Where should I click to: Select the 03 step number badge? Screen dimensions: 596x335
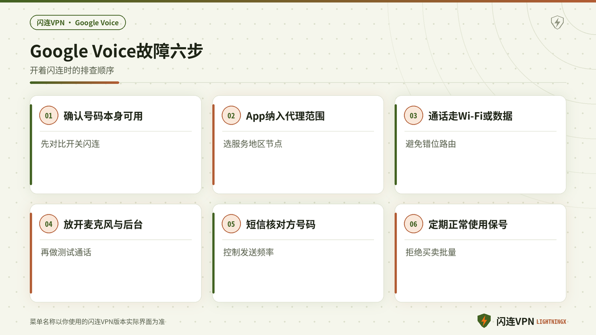[x=413, y=116]
